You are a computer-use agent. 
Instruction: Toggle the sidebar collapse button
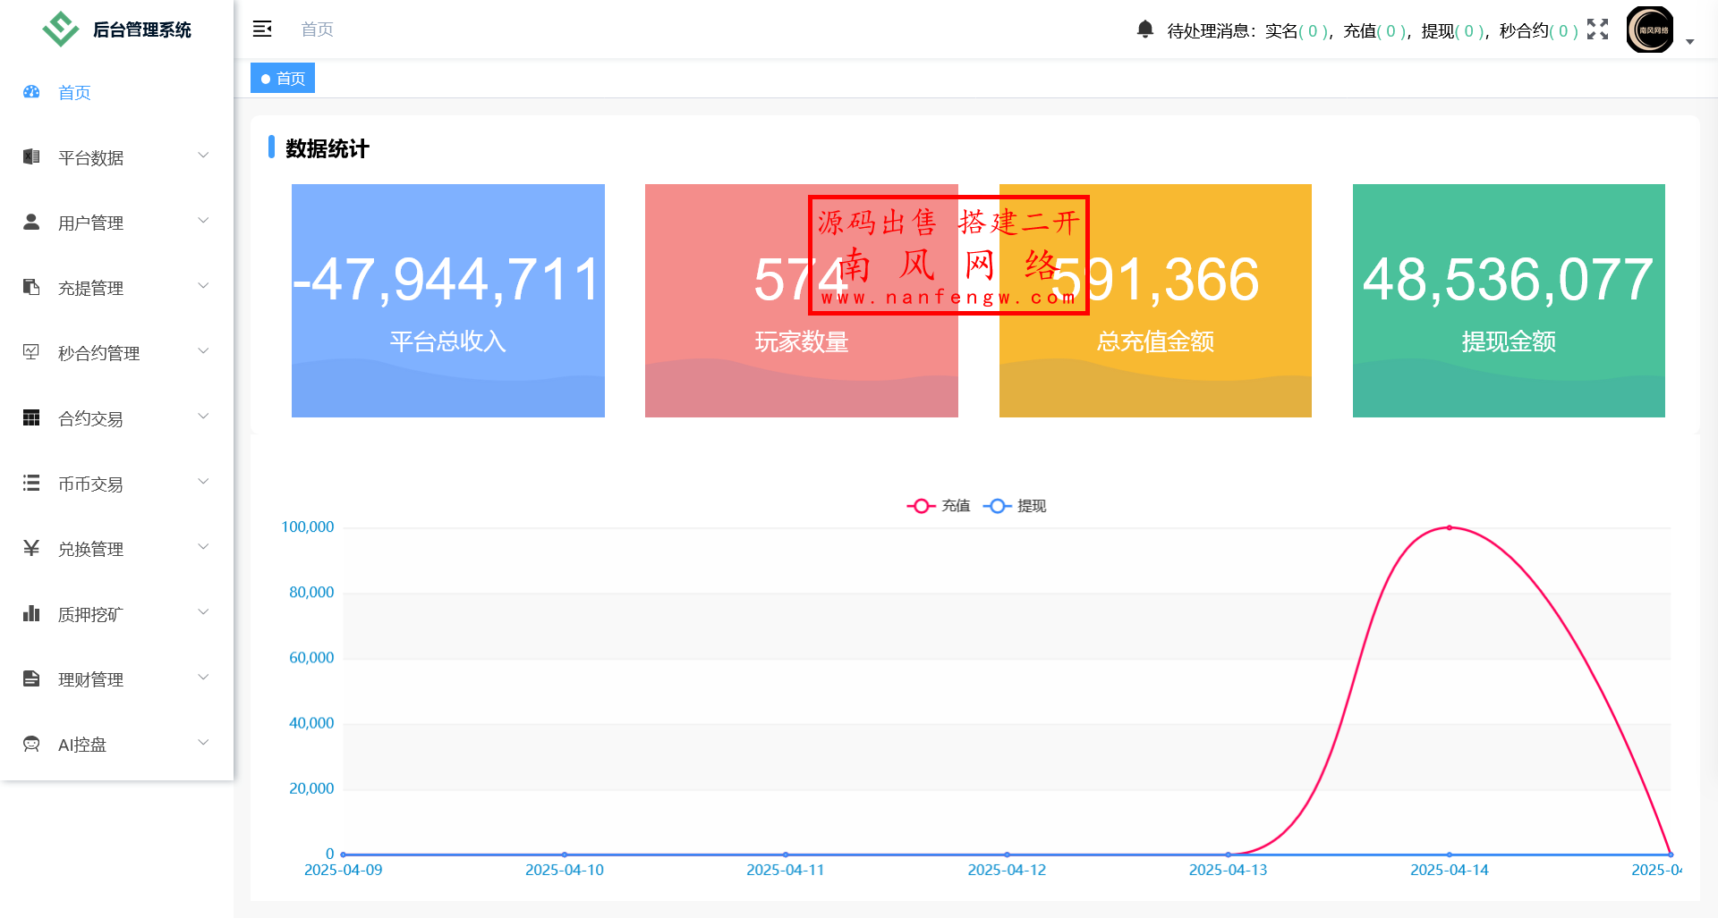(262, 29)
